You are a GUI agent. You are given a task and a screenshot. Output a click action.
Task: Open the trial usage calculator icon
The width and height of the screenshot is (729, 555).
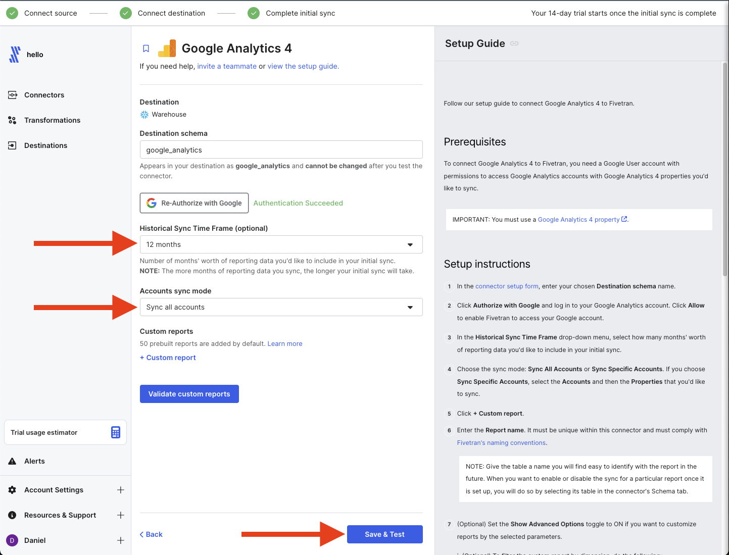click(x=116, y=432)
